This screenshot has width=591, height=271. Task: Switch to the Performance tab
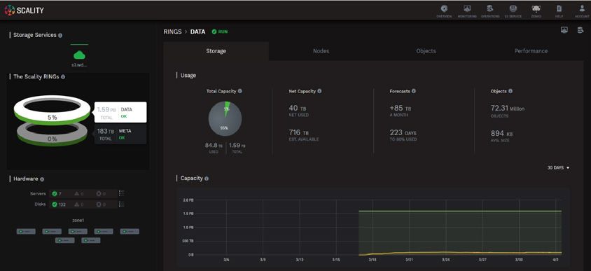(x=531, y=51)
